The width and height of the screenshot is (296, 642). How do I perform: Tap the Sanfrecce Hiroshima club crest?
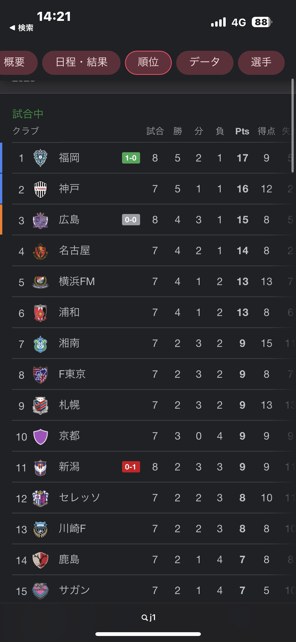(40, 220)
